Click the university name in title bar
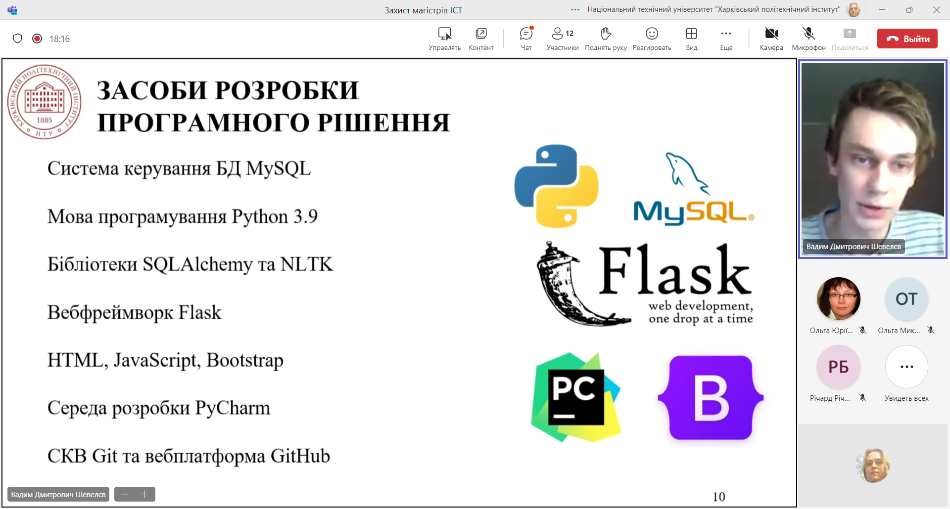Image resolution: width=950 pixels, height=509 pixels. [713, 9]
